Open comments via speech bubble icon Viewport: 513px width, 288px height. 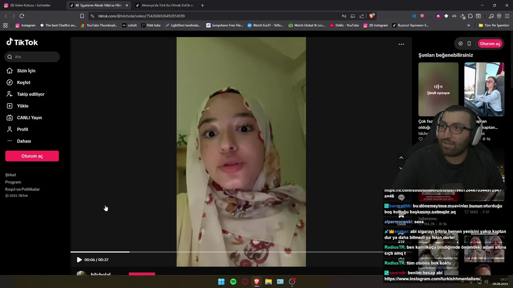(x=401, y=197)
